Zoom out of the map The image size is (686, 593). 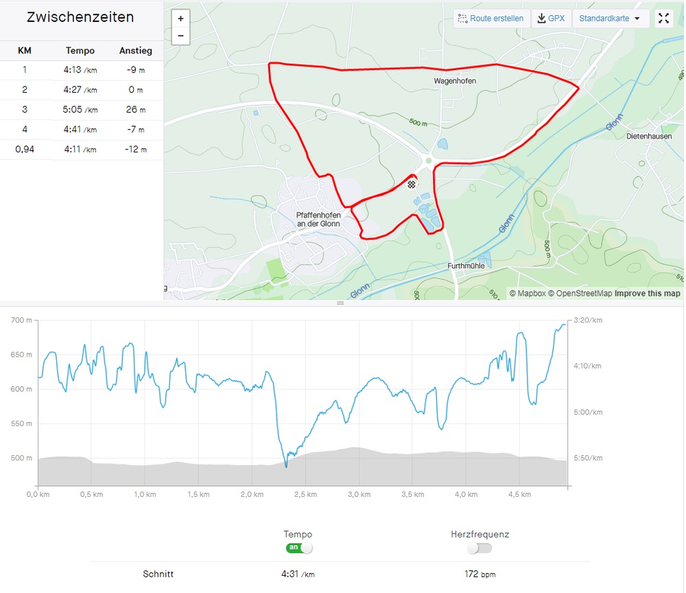180,36
